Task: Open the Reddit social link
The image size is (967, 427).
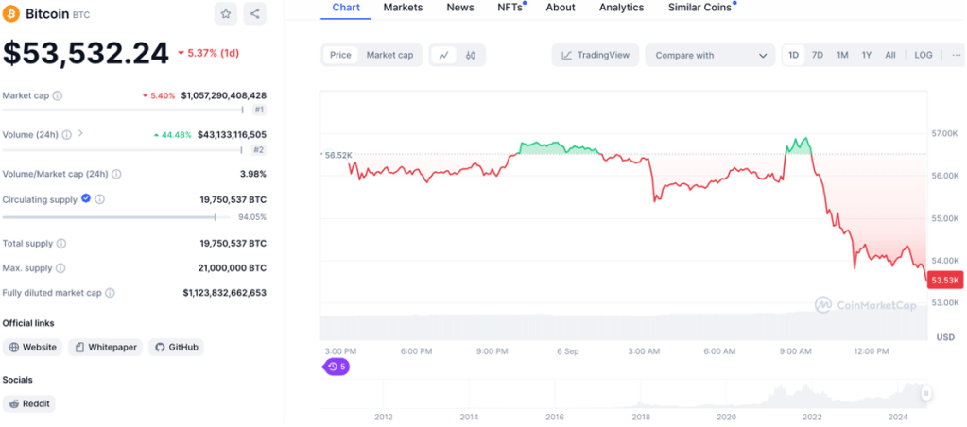Action: coord(29,403)
